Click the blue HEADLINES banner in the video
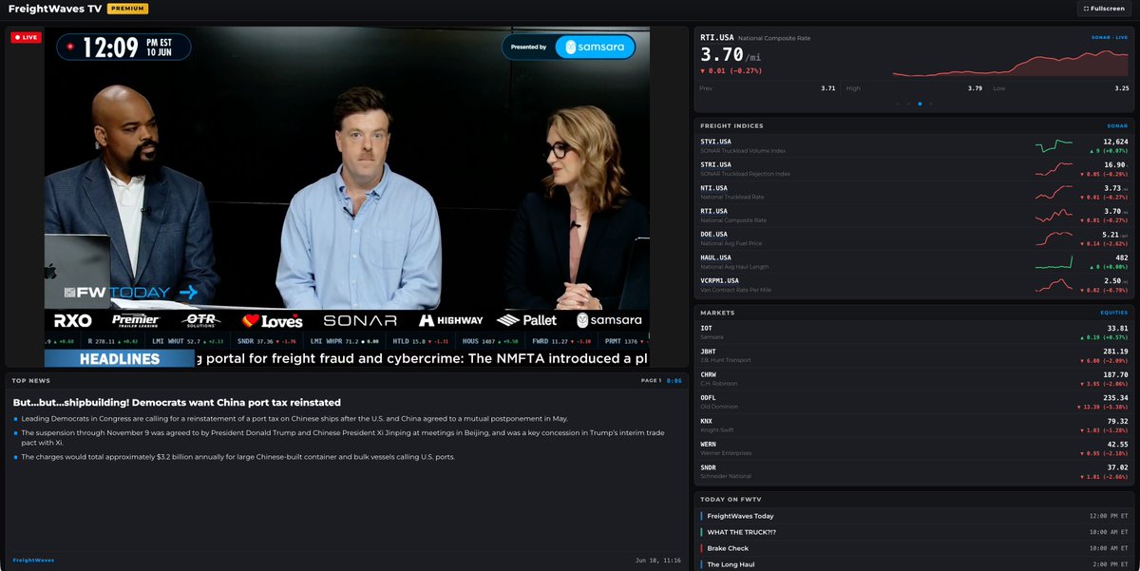Viewport: 1140px width, 571px height. pos(119,358)
